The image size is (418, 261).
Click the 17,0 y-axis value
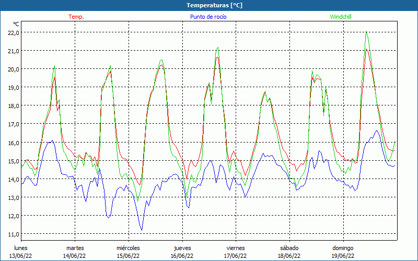(14, 124)
